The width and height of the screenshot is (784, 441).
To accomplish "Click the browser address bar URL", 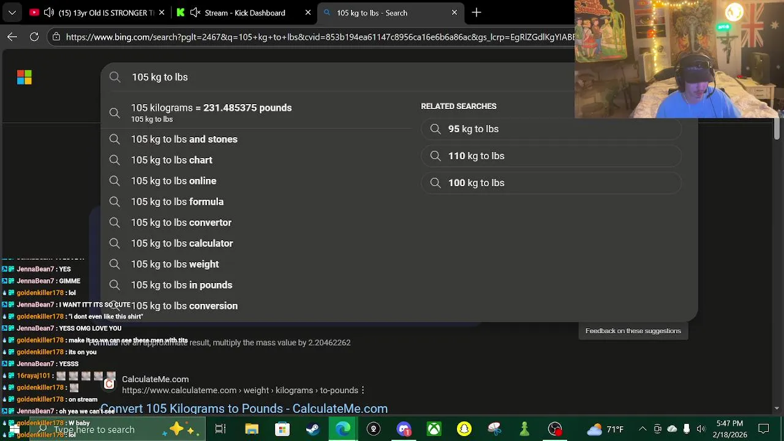I will 320,37.
